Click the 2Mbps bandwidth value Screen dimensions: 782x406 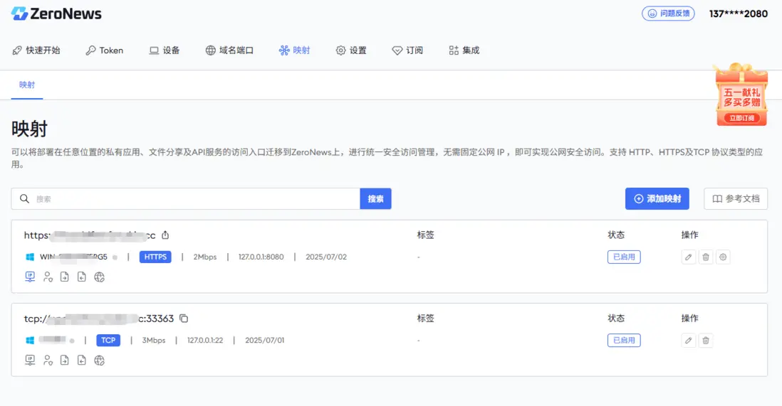pyautogui.click(x=205, y=257)
